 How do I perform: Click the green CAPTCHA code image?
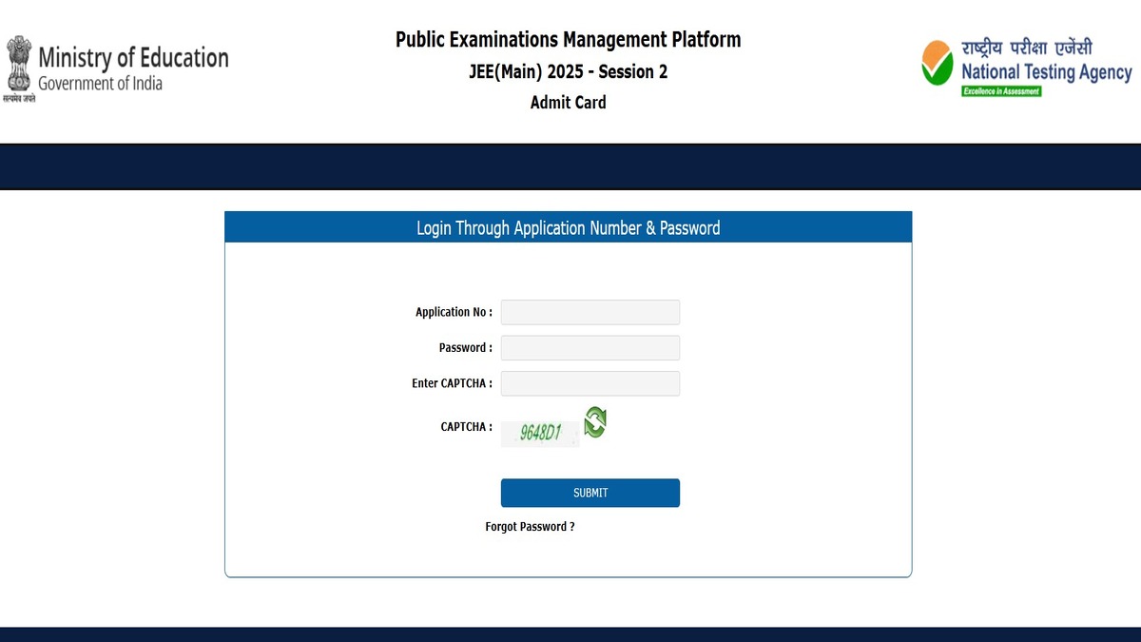click(x=540, y=433)
